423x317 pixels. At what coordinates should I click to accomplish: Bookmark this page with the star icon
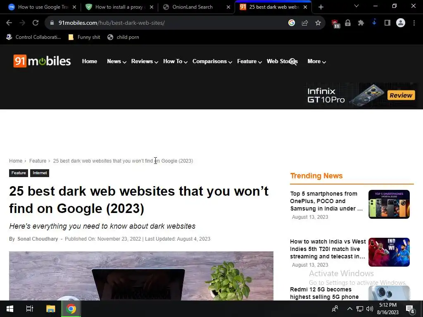pos(318,23)
